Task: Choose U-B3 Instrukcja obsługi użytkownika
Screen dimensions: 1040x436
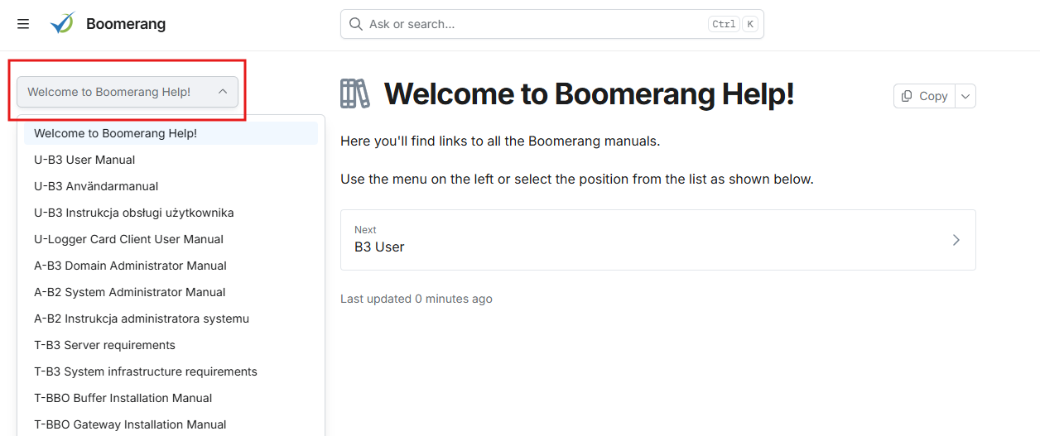Action: tap(134, 213)
